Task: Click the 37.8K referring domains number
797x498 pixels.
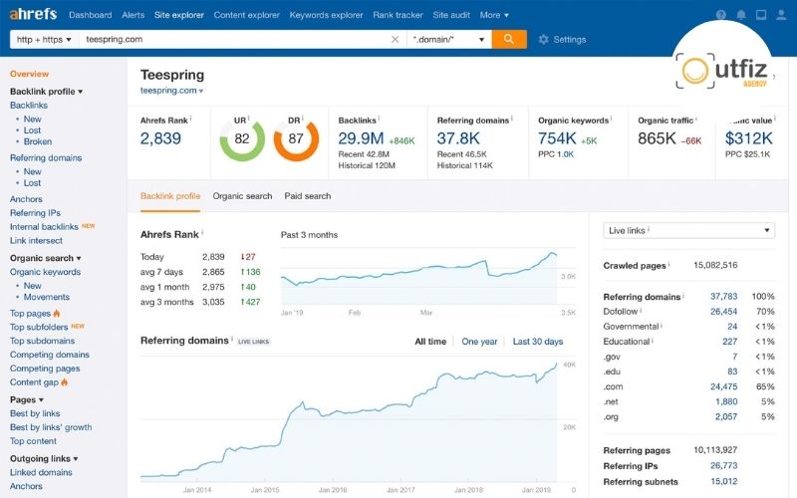Action: [458, 138]
